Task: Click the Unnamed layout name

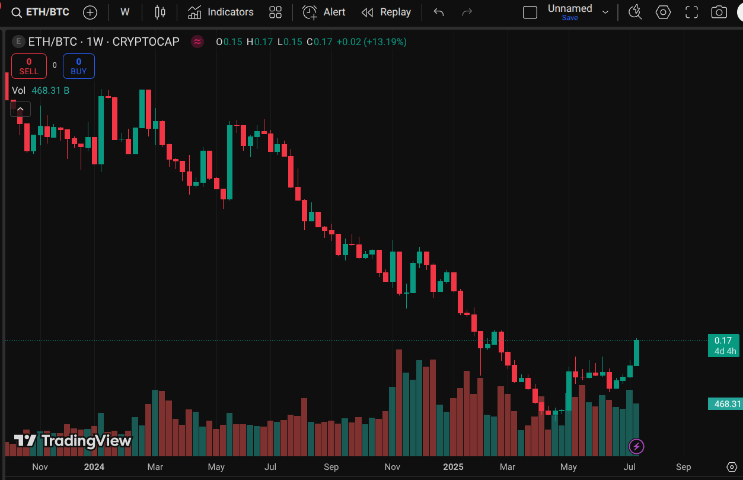Action: [x=570, y=8]
